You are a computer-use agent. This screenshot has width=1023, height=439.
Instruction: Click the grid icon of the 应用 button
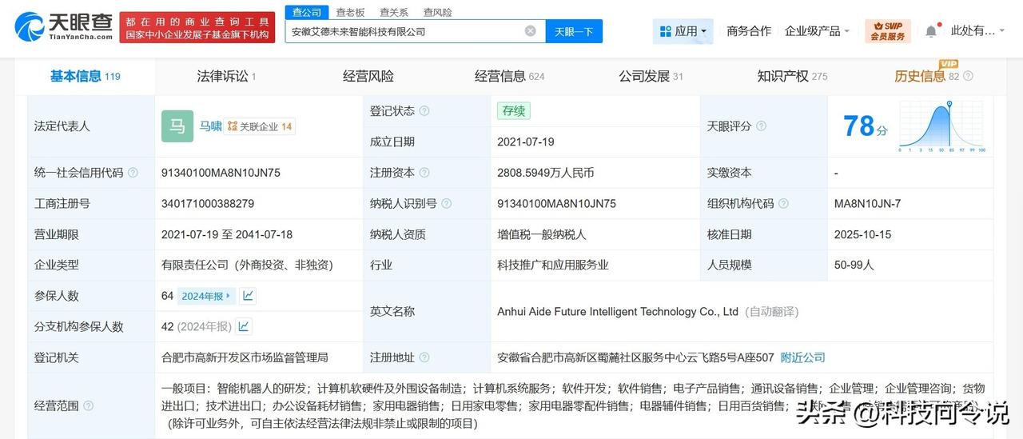pos(665,31)
